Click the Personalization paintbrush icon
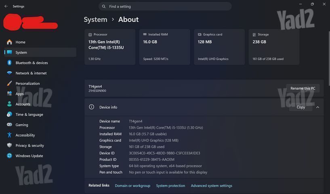This screenshot has width=330, height=194. tap(9, 83)
